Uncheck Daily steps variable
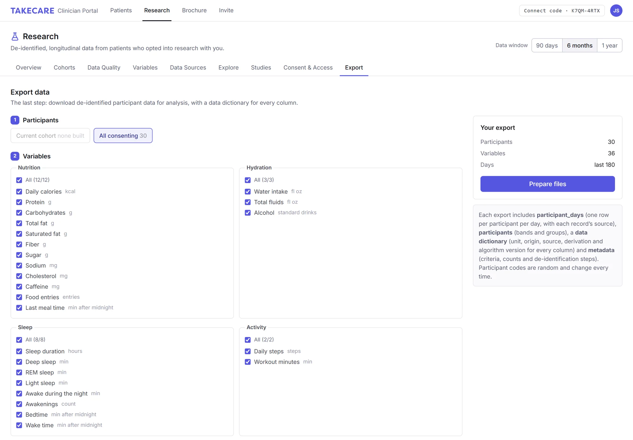The image size is (633, 440). pyautogui.click(x=248, y=351)
